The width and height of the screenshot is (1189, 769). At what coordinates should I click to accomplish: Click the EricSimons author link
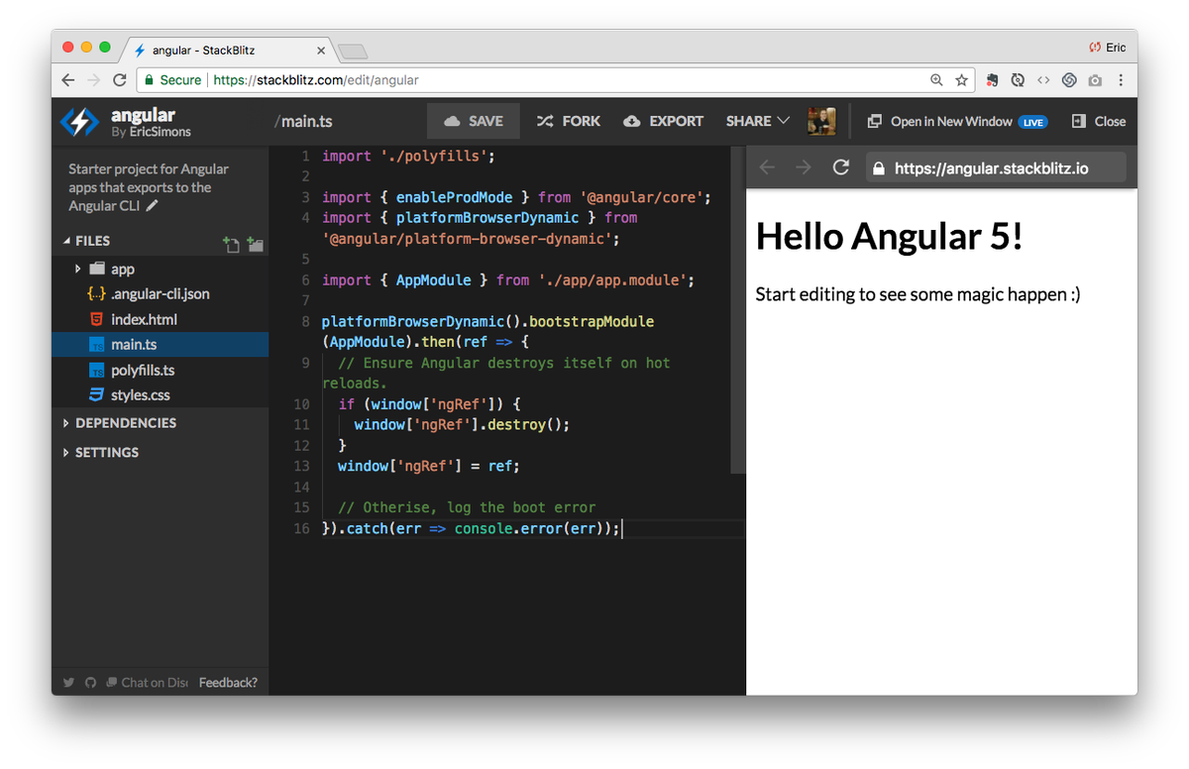160,132
